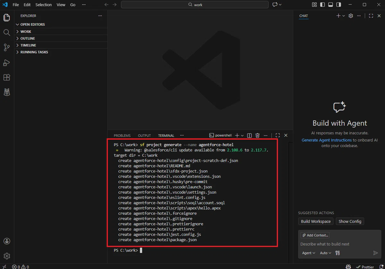Open the File menu

click(16, 4)
